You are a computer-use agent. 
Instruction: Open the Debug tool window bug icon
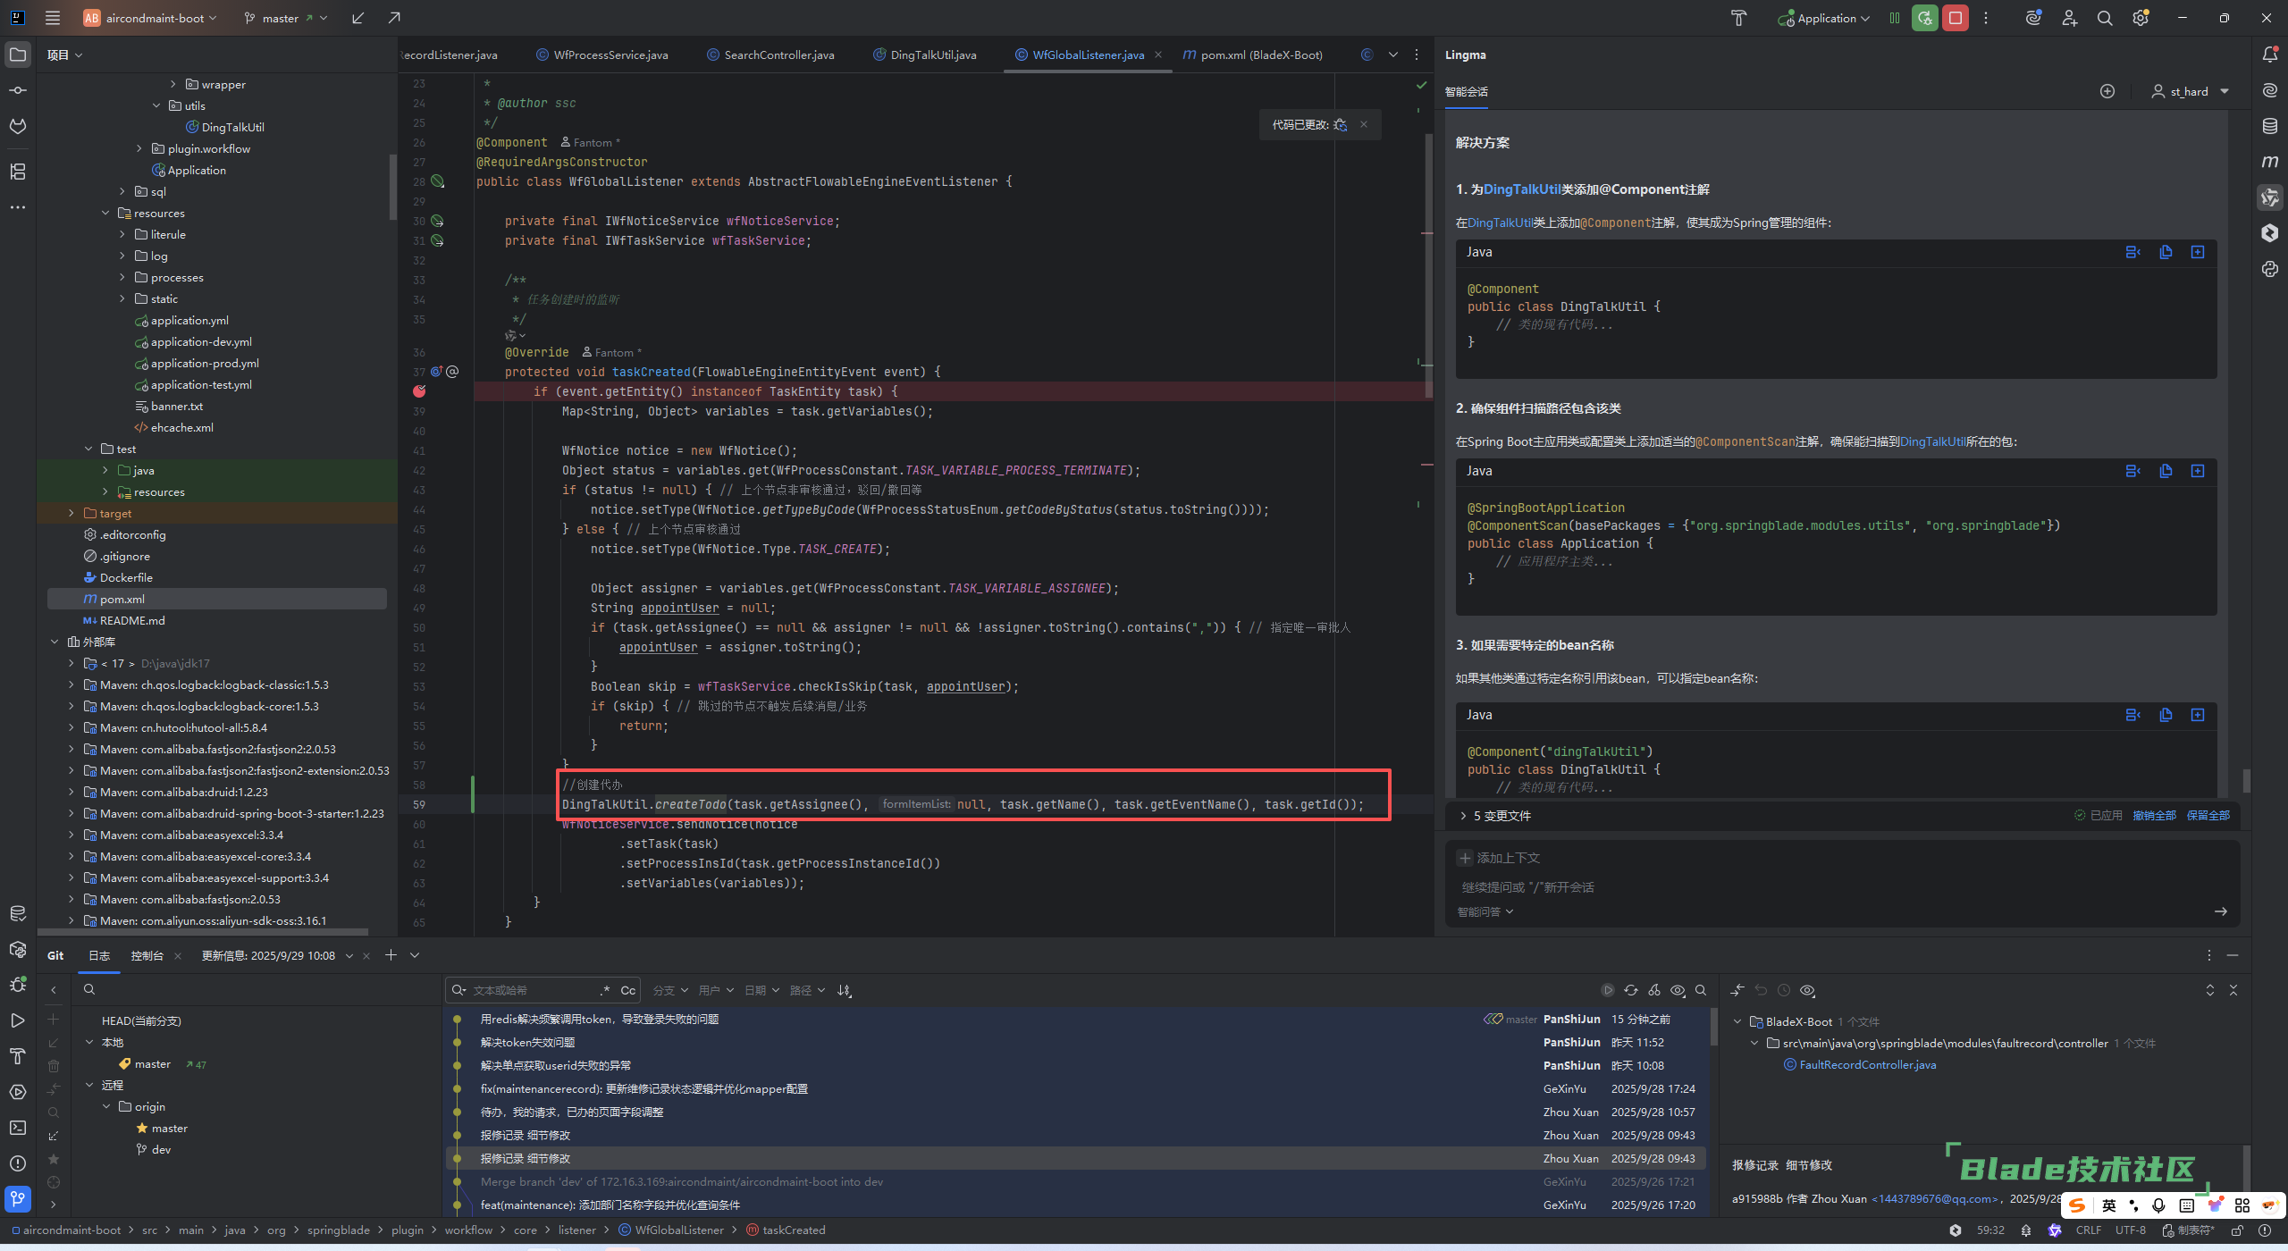pyautogui.click(x=18, y=985)
